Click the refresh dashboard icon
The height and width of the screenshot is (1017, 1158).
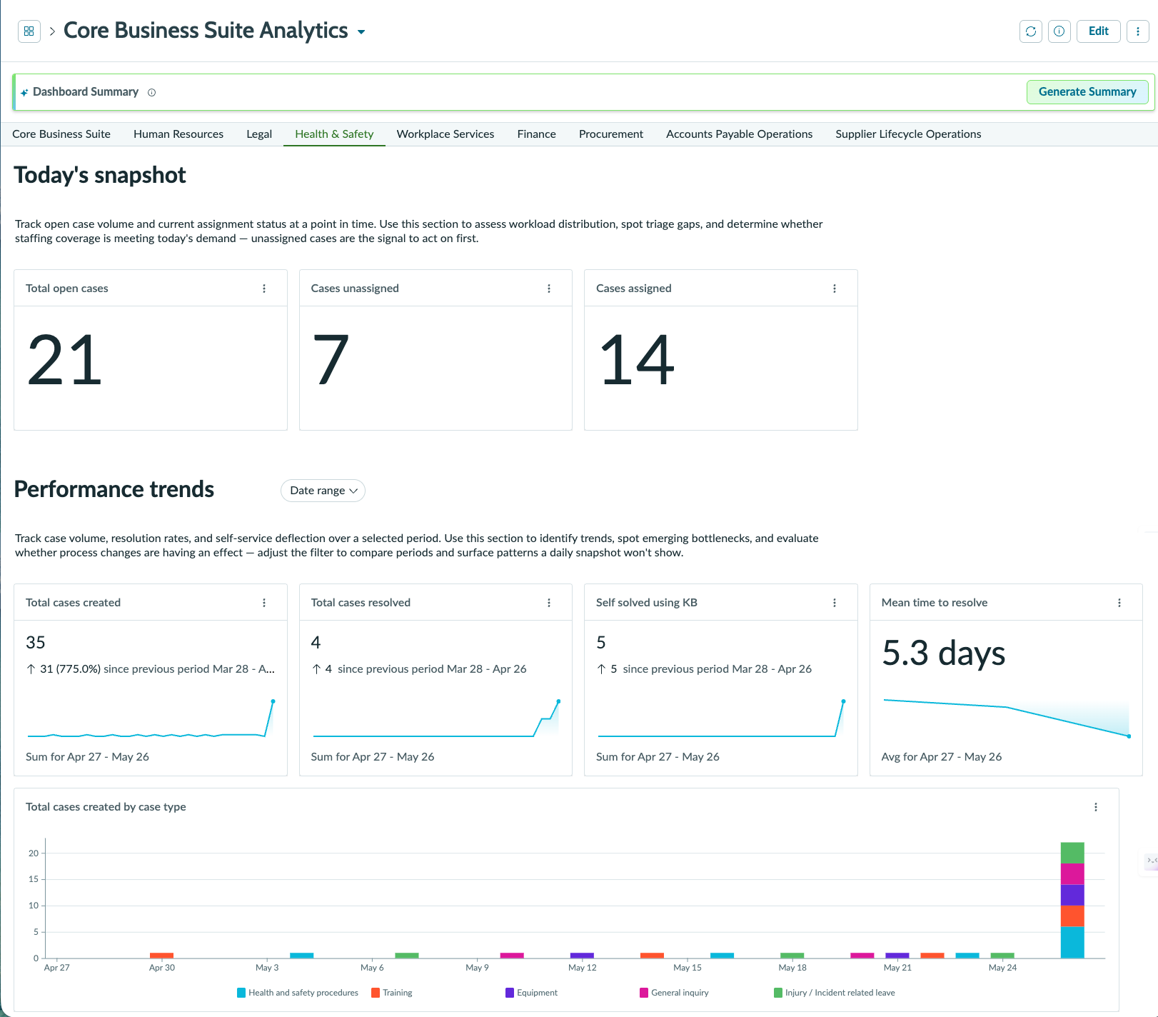pyautogui.click(x=1031, y=31)
